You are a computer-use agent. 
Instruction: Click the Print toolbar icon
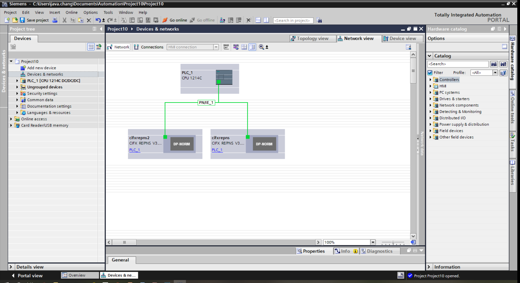point(55,20)
